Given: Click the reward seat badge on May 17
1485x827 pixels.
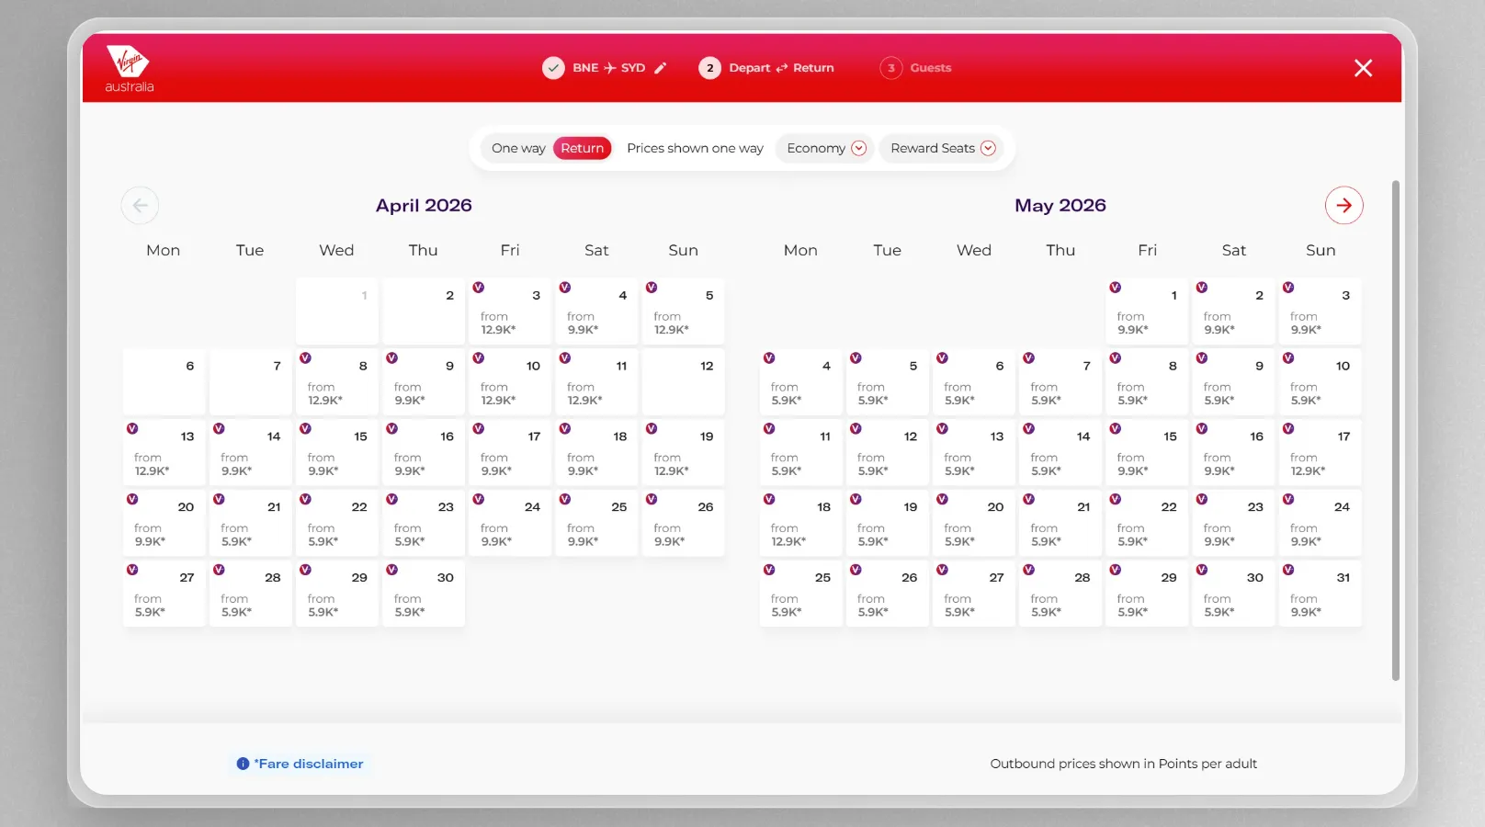Looking at the screenshot, I should (1288, 428).
